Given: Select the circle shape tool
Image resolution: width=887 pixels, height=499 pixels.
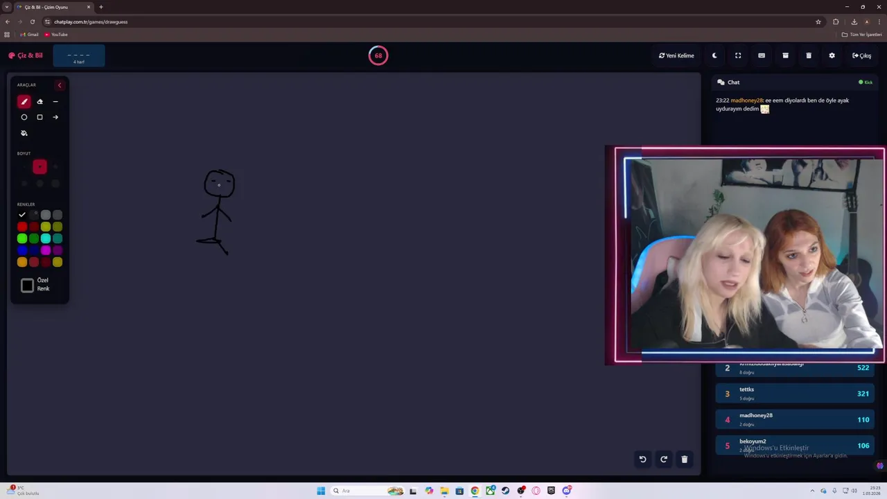Looking at the screenshot, I should point(24,117).
